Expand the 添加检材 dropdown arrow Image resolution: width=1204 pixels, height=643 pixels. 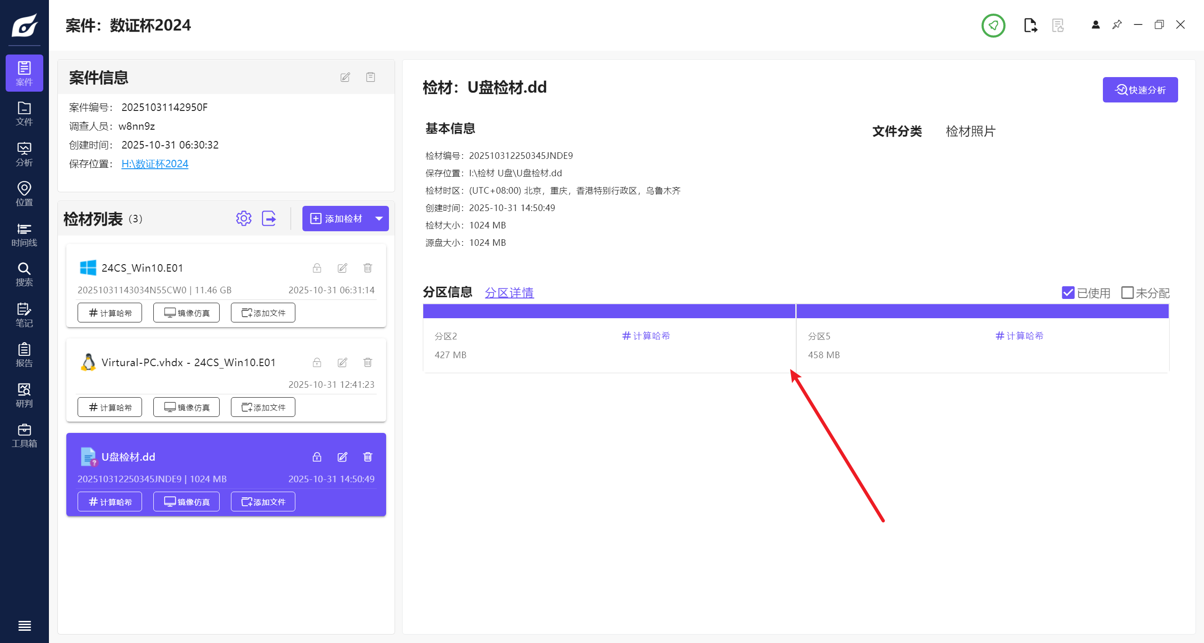pyautogui.click(x=379, y=219)
